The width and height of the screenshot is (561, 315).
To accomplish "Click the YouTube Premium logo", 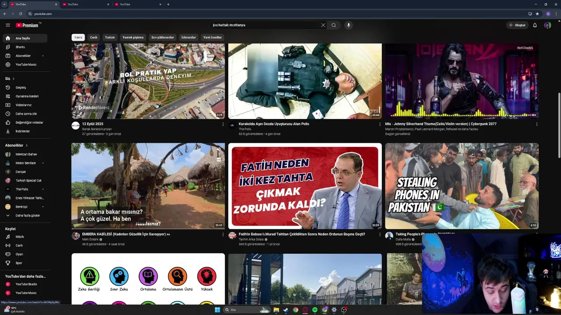I will [28, 25].
